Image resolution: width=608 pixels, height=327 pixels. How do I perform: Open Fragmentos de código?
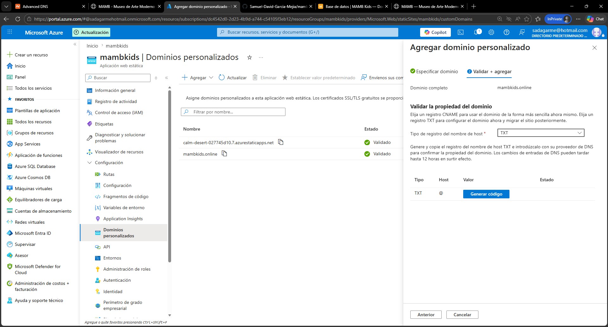(126, 196)
